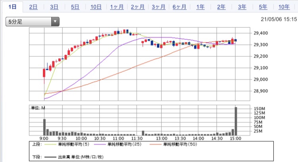
Task: Open the 5日 chart period
Action: click(75, 7)
